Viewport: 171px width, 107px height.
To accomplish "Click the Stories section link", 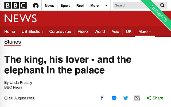I will (x=13, y=42).
